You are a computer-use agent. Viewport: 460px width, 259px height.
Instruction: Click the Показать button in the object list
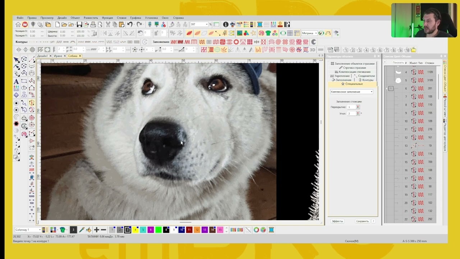pos(398,63)
